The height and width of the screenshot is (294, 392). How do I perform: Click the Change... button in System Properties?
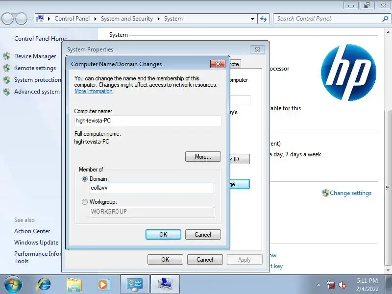coord(240,184)
